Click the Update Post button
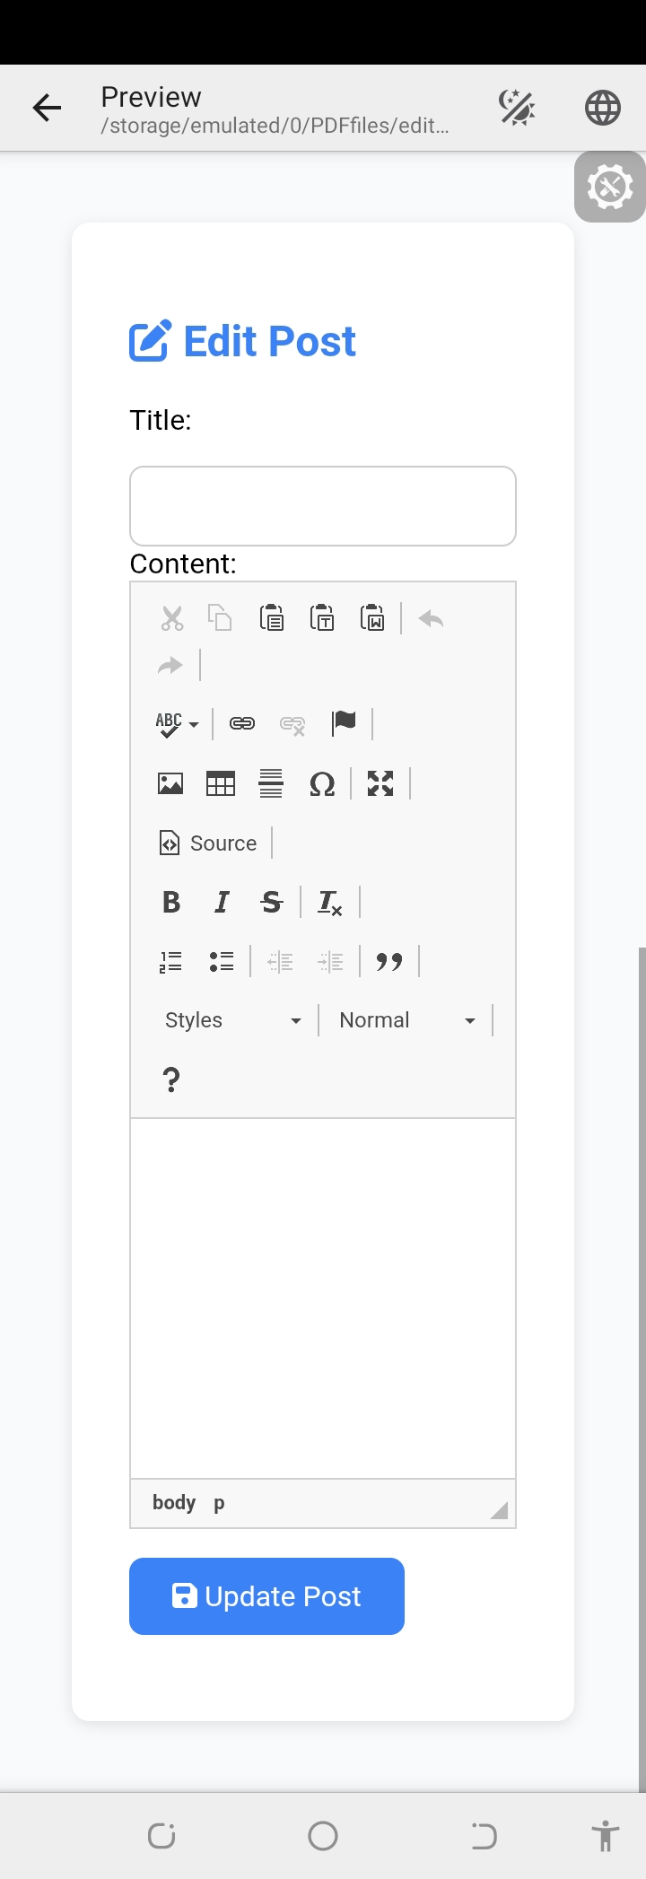The width and height of the screenshot is (646, 1879). coord(266,1596)
